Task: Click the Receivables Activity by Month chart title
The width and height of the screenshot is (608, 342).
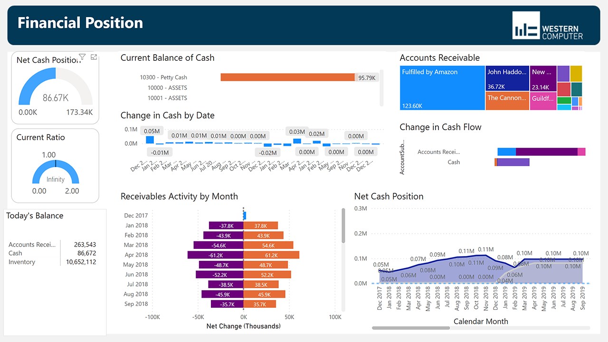Action: [x=179, y=197]
